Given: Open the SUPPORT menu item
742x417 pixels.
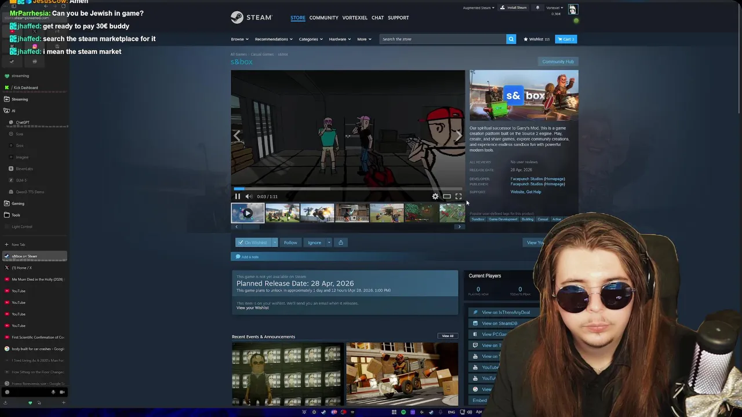Looking at the screenshot, I should (x=398, y=17).
